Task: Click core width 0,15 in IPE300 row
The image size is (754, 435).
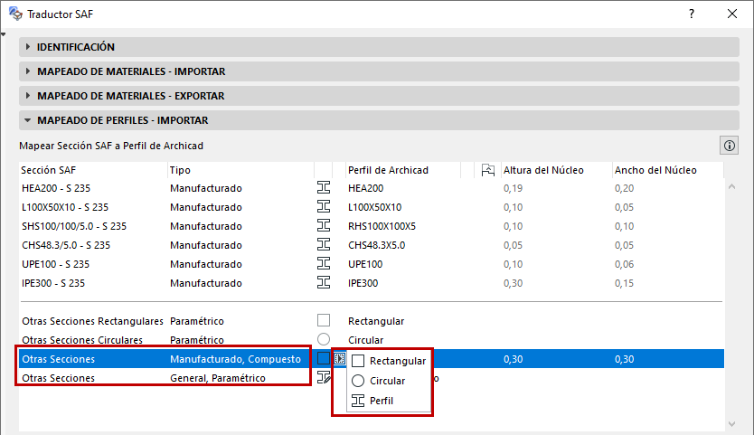Action: 624,283
